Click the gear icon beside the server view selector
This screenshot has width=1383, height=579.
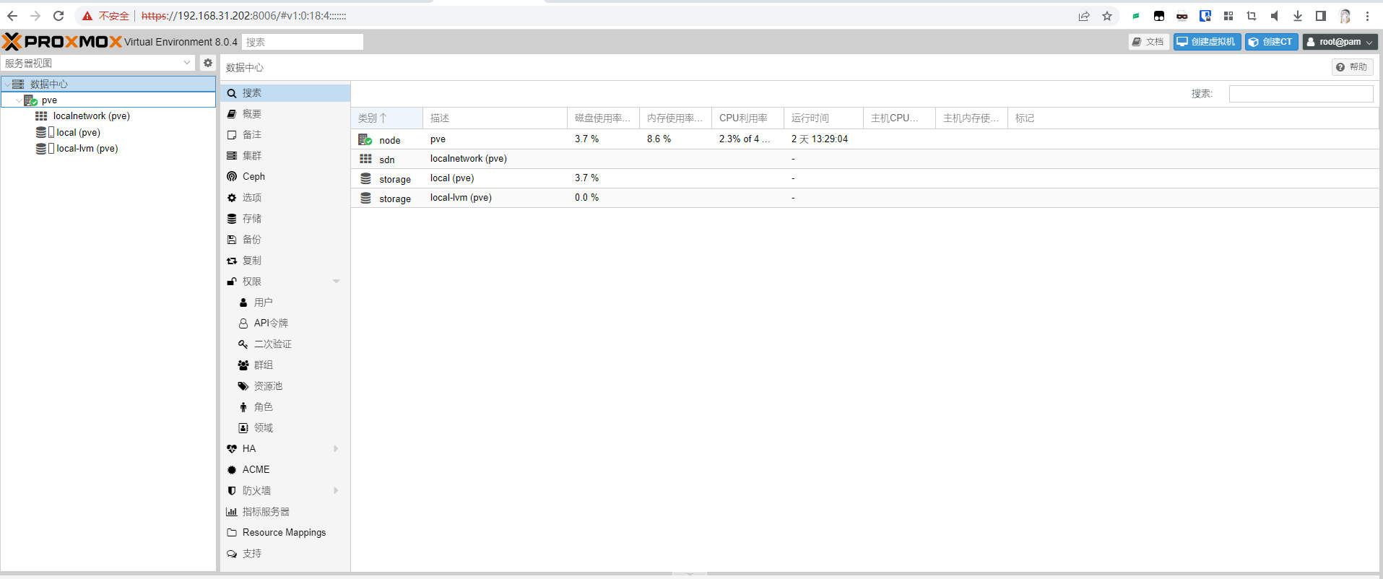pos(208,63)
